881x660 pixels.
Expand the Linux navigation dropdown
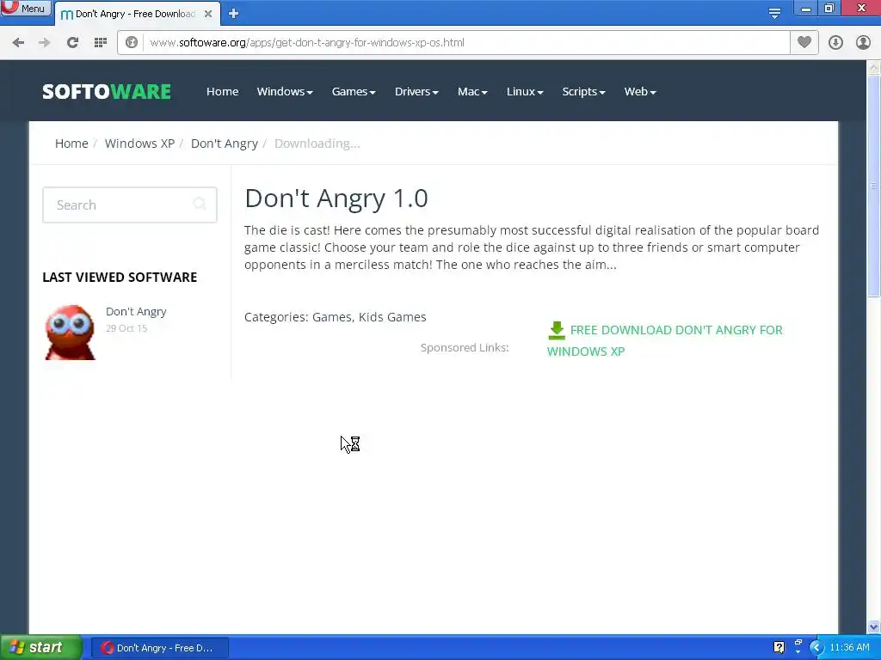click(525, 91)
